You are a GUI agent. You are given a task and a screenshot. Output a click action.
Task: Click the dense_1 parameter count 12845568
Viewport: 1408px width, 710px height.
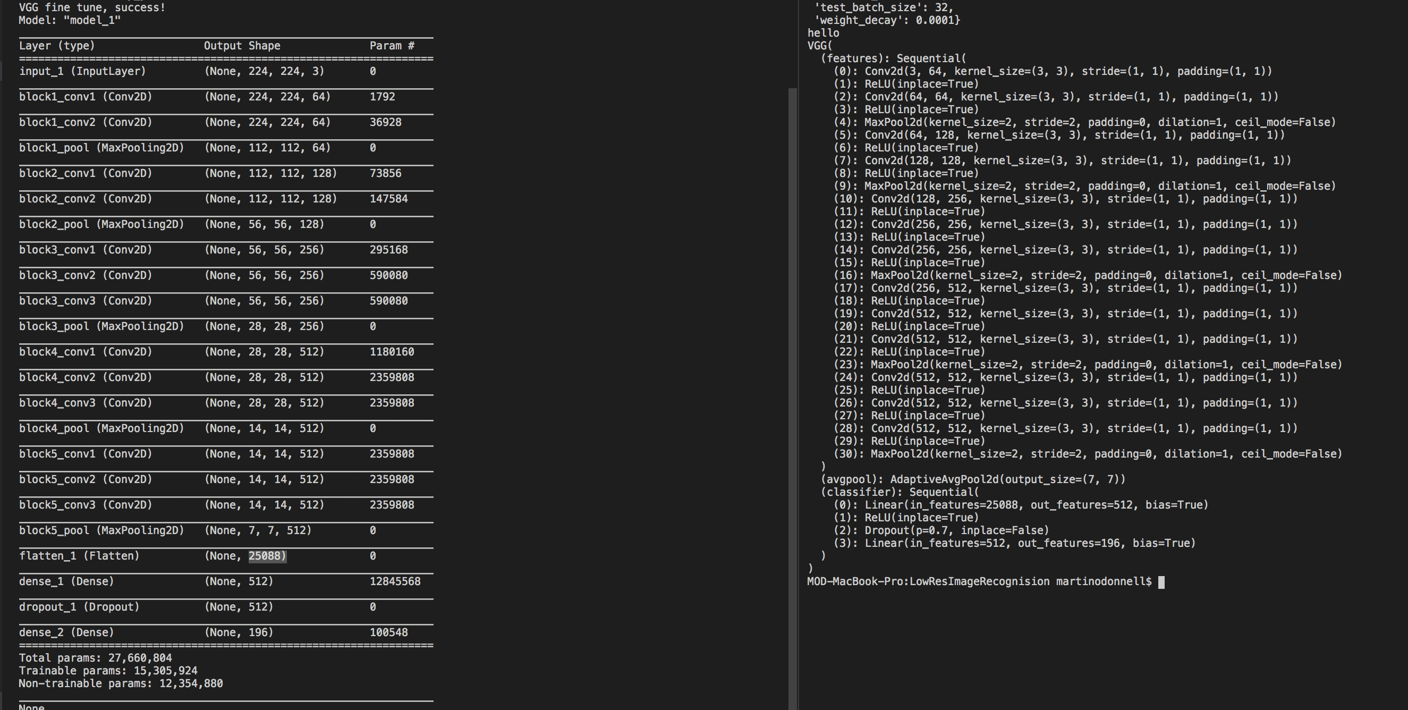click(x=395, y=581)
